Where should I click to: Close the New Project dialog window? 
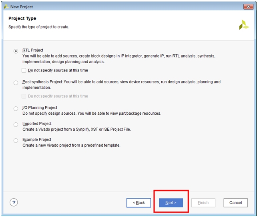pyautogui.click(x=248, y=7)
